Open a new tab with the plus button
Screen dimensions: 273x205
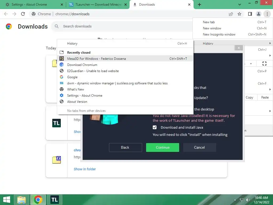(x=199, y=5)
